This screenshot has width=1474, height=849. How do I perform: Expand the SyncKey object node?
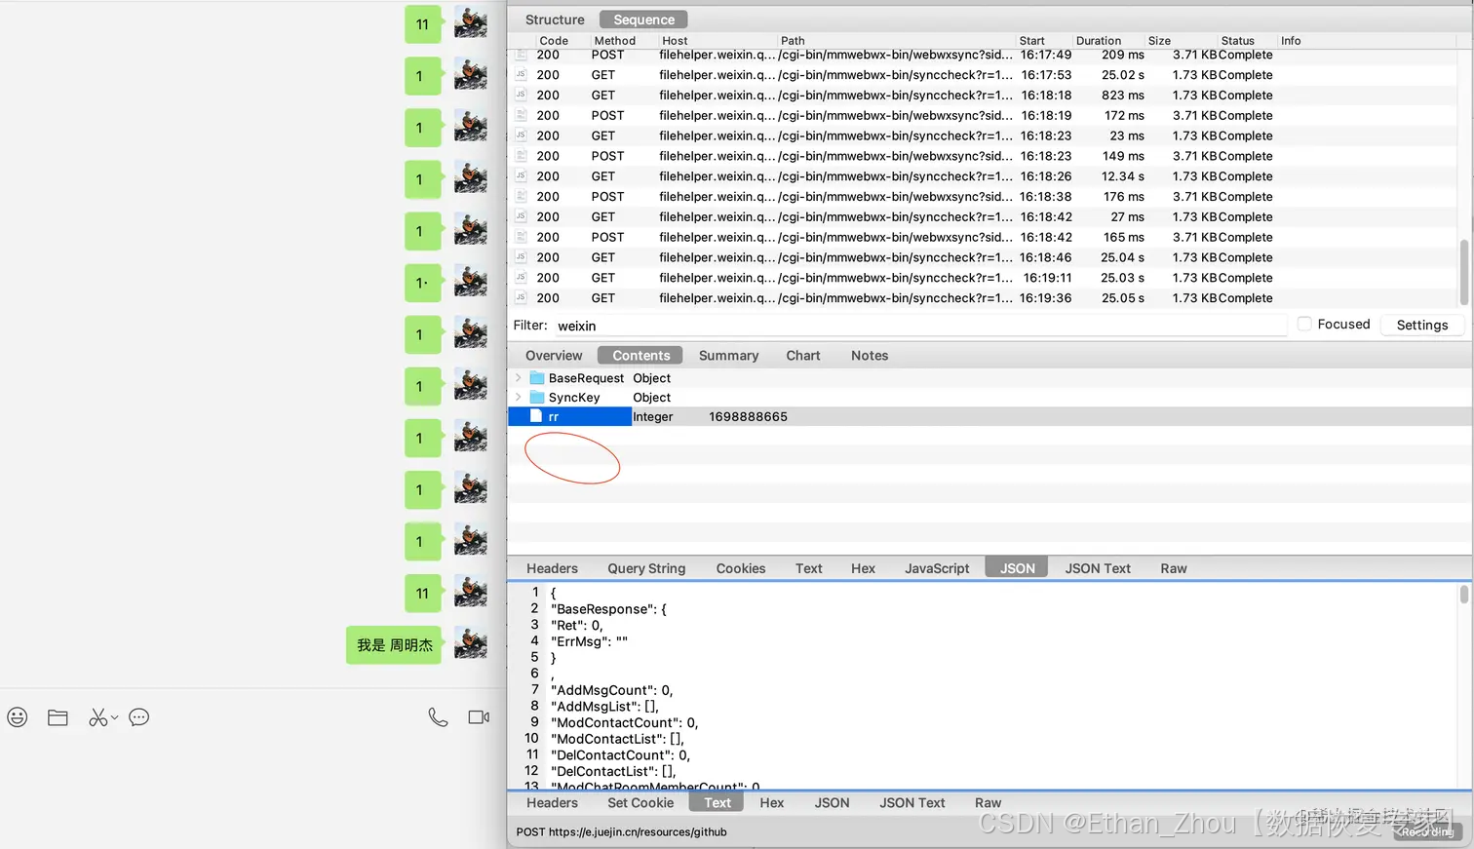[518, 398]
